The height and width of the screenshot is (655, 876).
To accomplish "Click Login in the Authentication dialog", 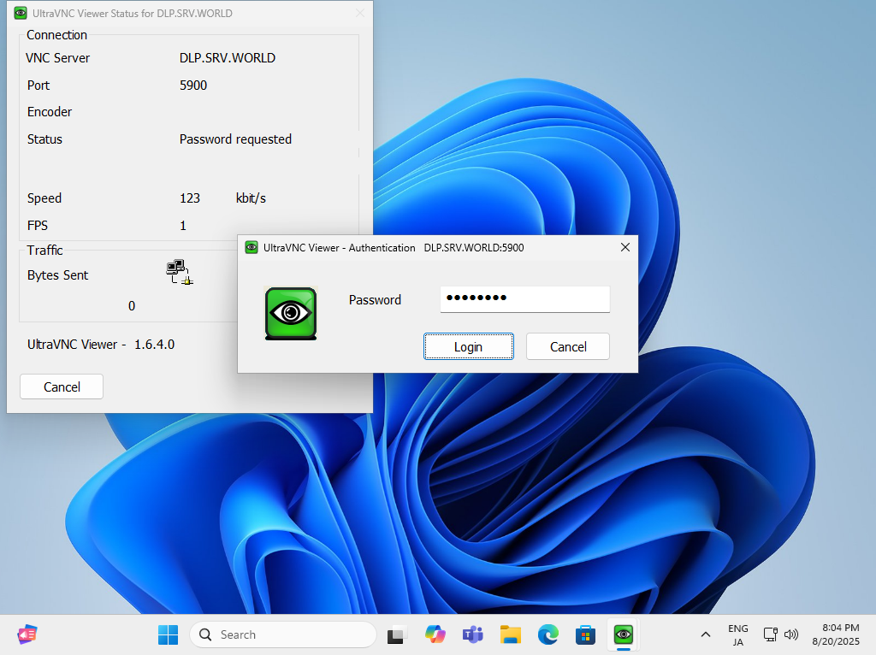I will click(468, 347).
